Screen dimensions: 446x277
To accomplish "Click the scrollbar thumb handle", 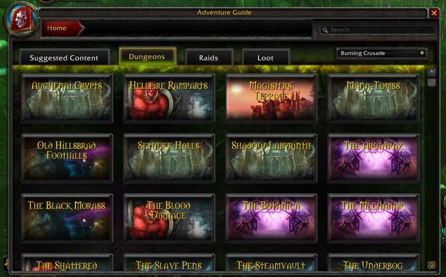I will click(432, 82).
